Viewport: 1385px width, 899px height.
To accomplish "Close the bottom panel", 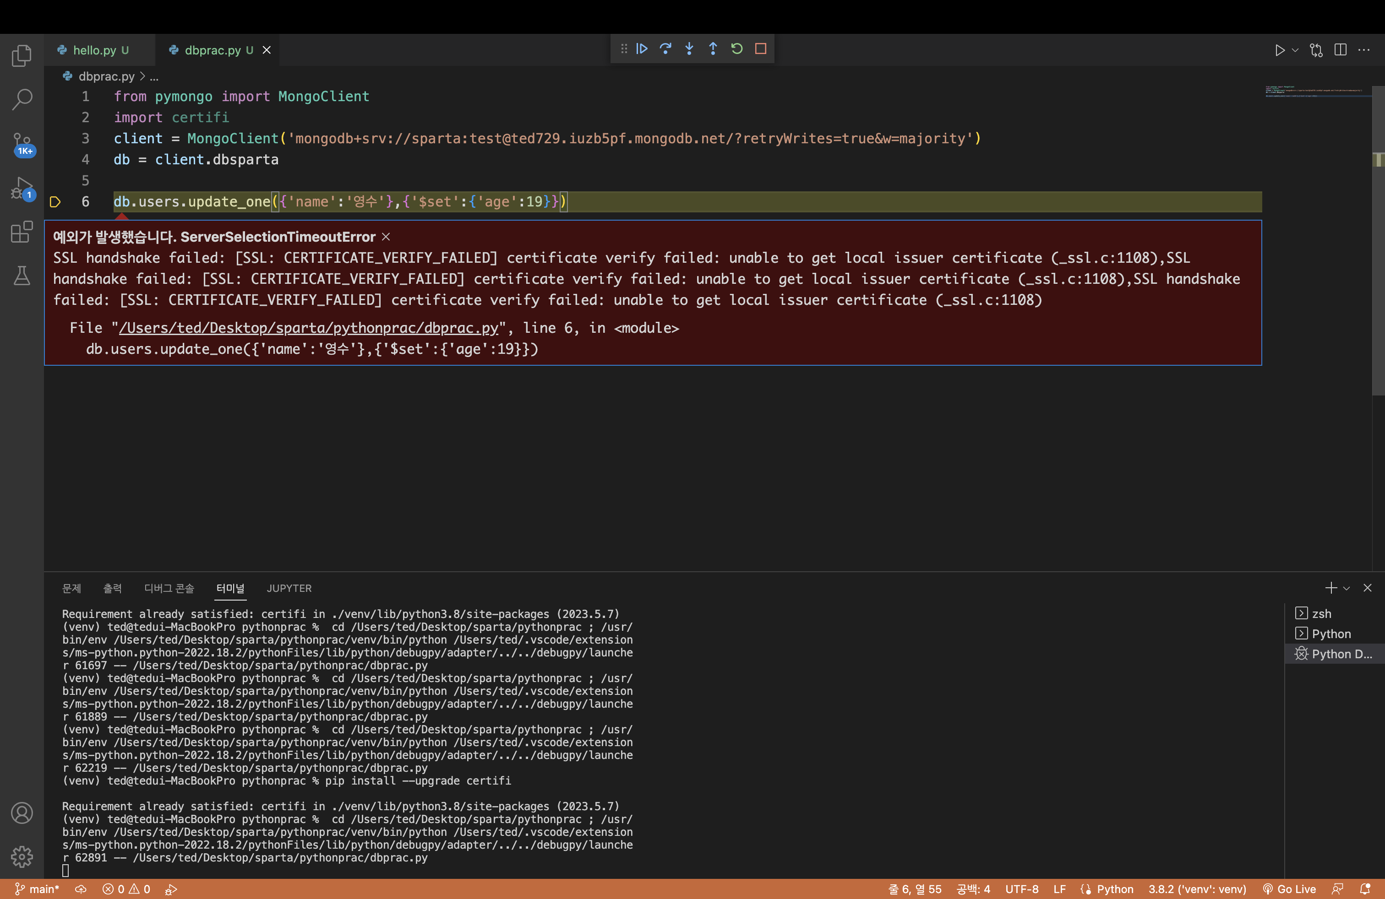I will (x=1368, y=588).
